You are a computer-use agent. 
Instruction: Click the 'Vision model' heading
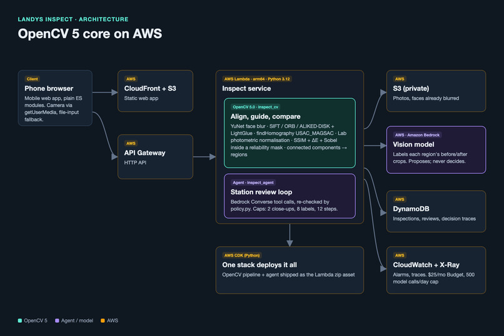click(x=413, y=145)
